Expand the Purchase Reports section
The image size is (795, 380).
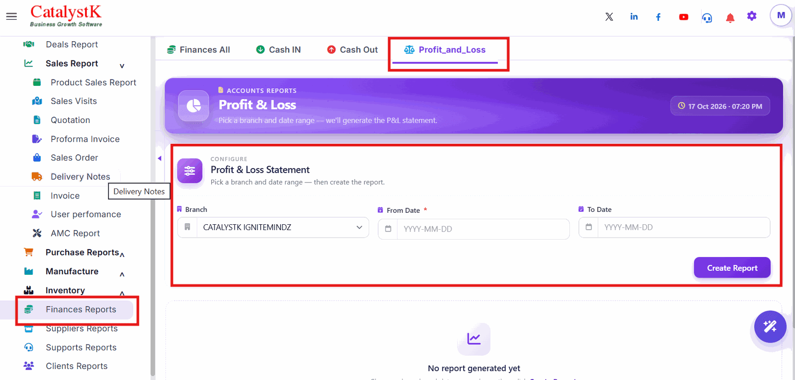[122, 254]
